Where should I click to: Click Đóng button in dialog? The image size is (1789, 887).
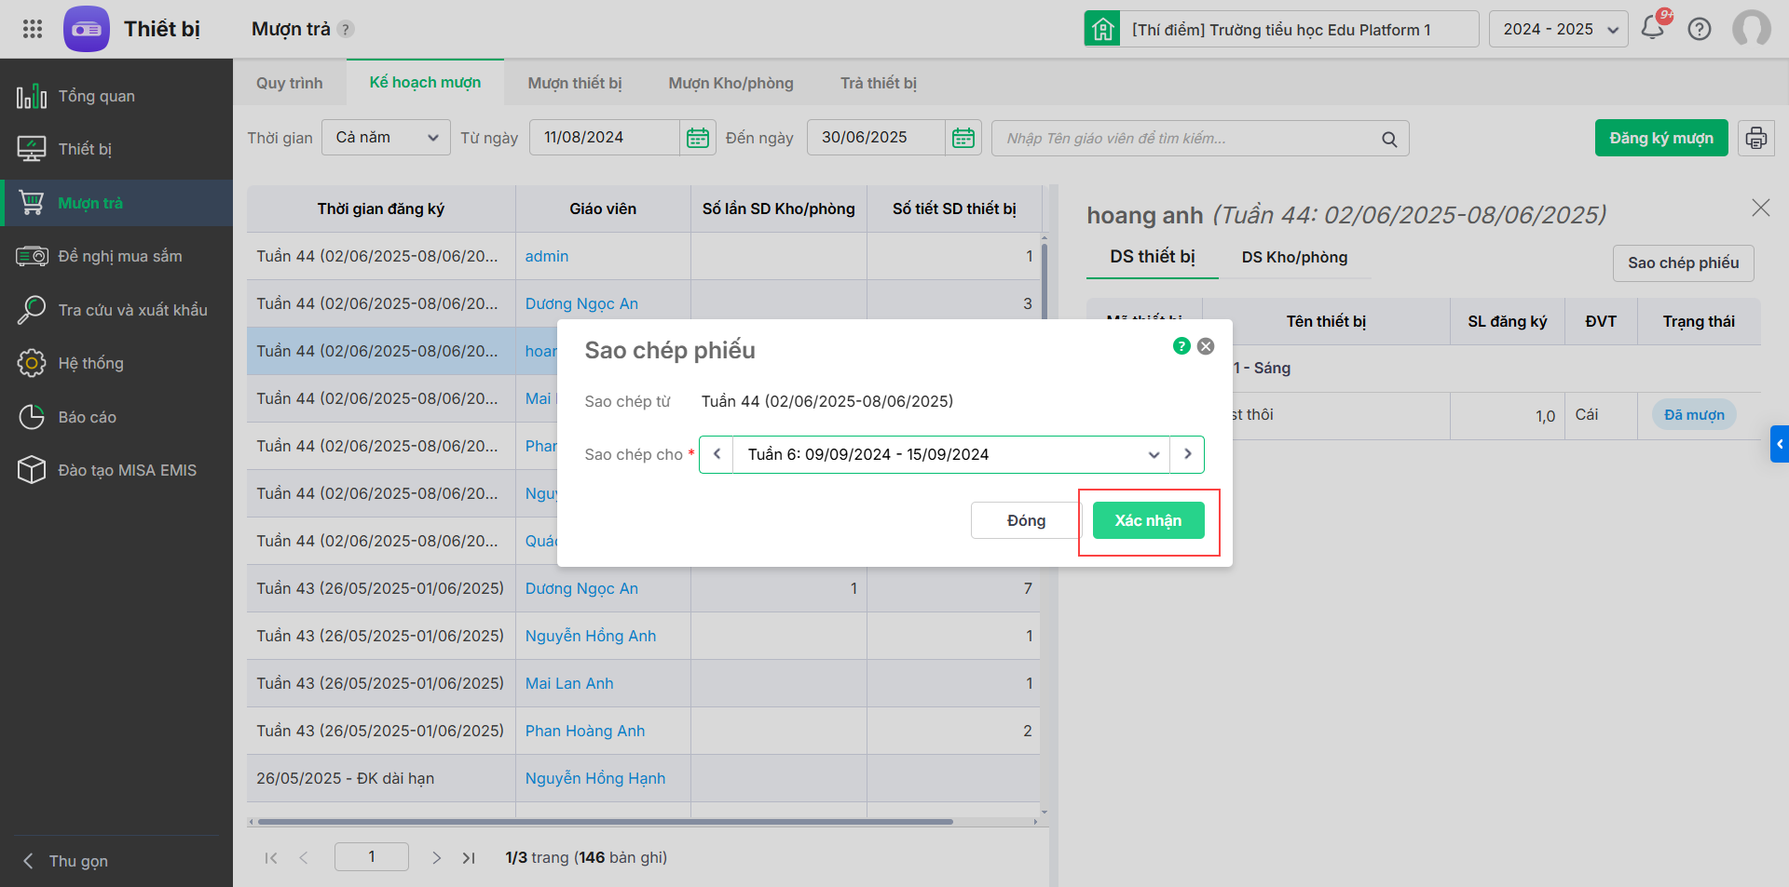[1026, 520]
